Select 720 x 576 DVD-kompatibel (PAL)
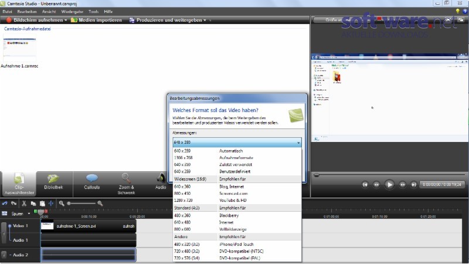Screen dimensions: 469x264 237,258
